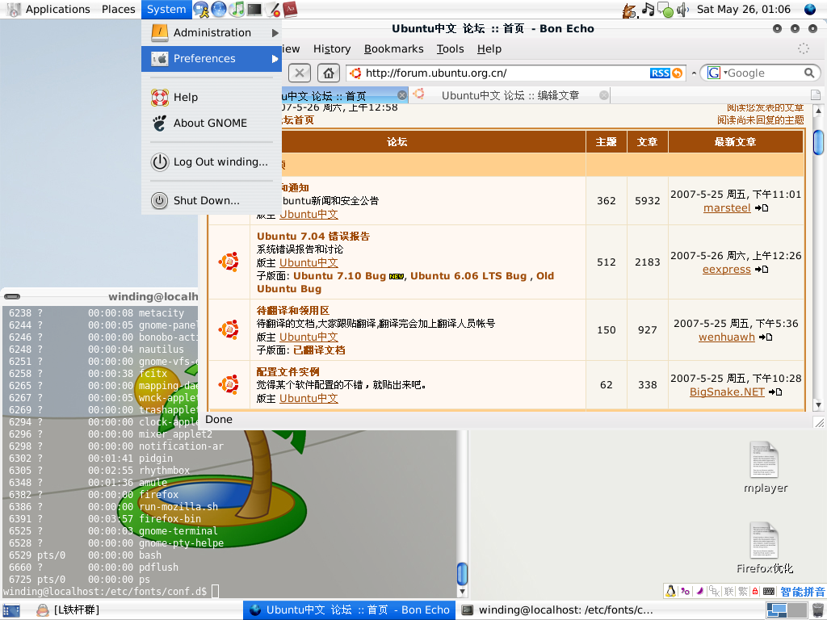Screen dimensions: 827x620
Task: Choose Log Out winding...
Action: [212, 161]
